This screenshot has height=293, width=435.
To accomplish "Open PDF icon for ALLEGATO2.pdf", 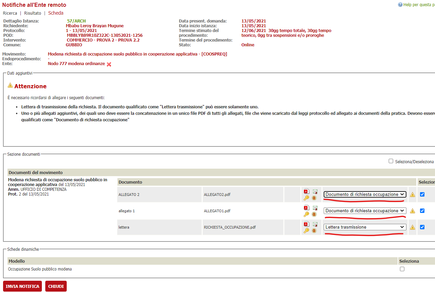I will pyautogui.click(x=306, y=191).
